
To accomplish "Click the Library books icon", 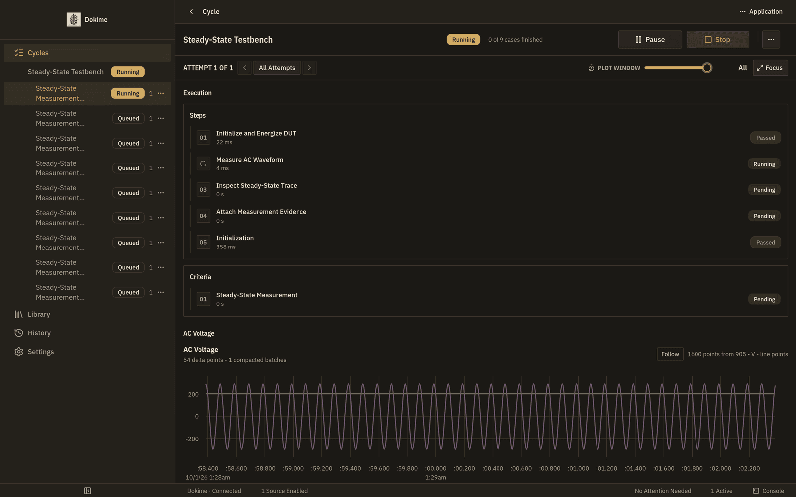I will click(19, 314).
